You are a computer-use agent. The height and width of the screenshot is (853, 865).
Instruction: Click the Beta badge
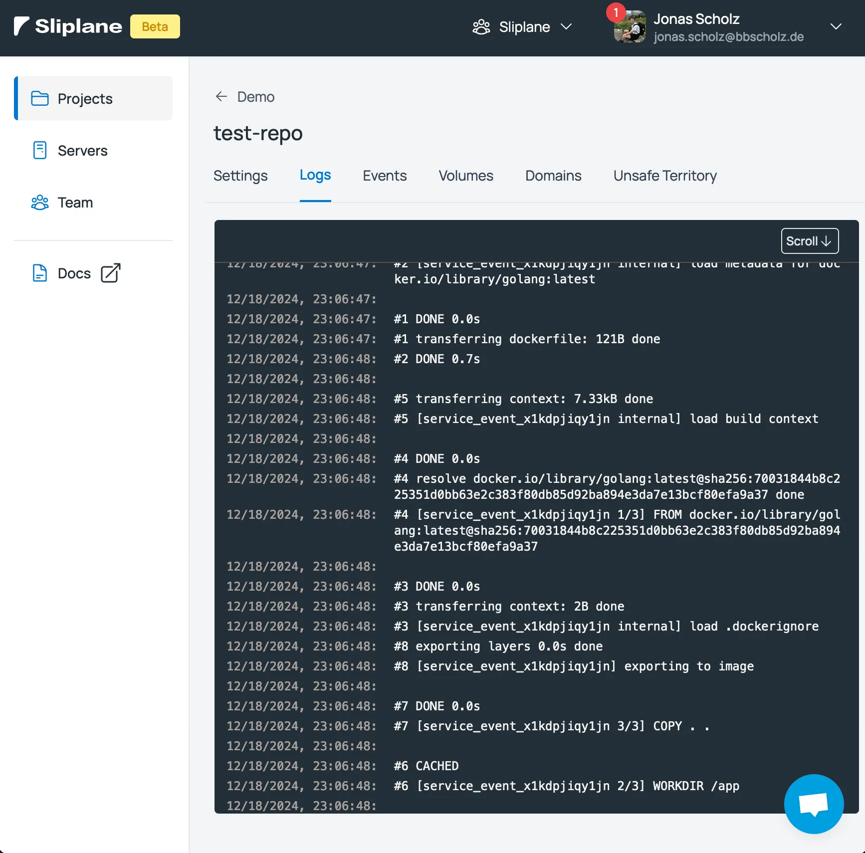click(155, 27)
